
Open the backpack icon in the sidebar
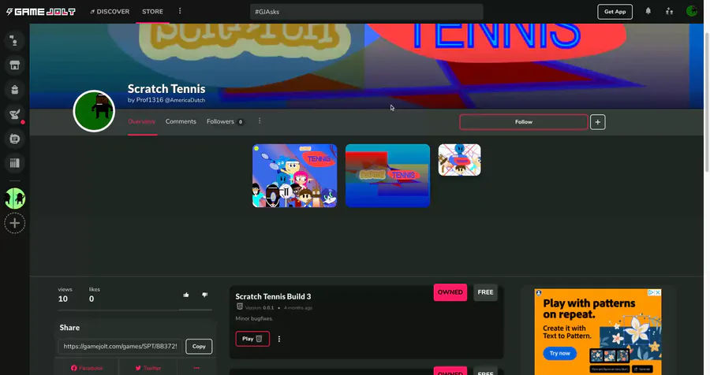[x=14, y=90]
